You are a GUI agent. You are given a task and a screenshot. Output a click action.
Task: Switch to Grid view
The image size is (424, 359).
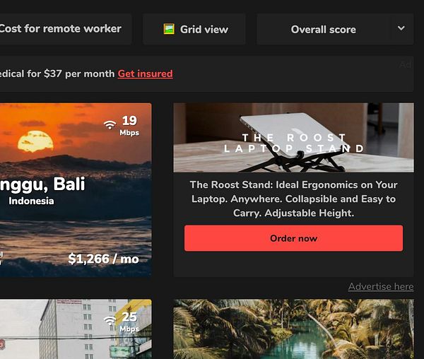194,29
